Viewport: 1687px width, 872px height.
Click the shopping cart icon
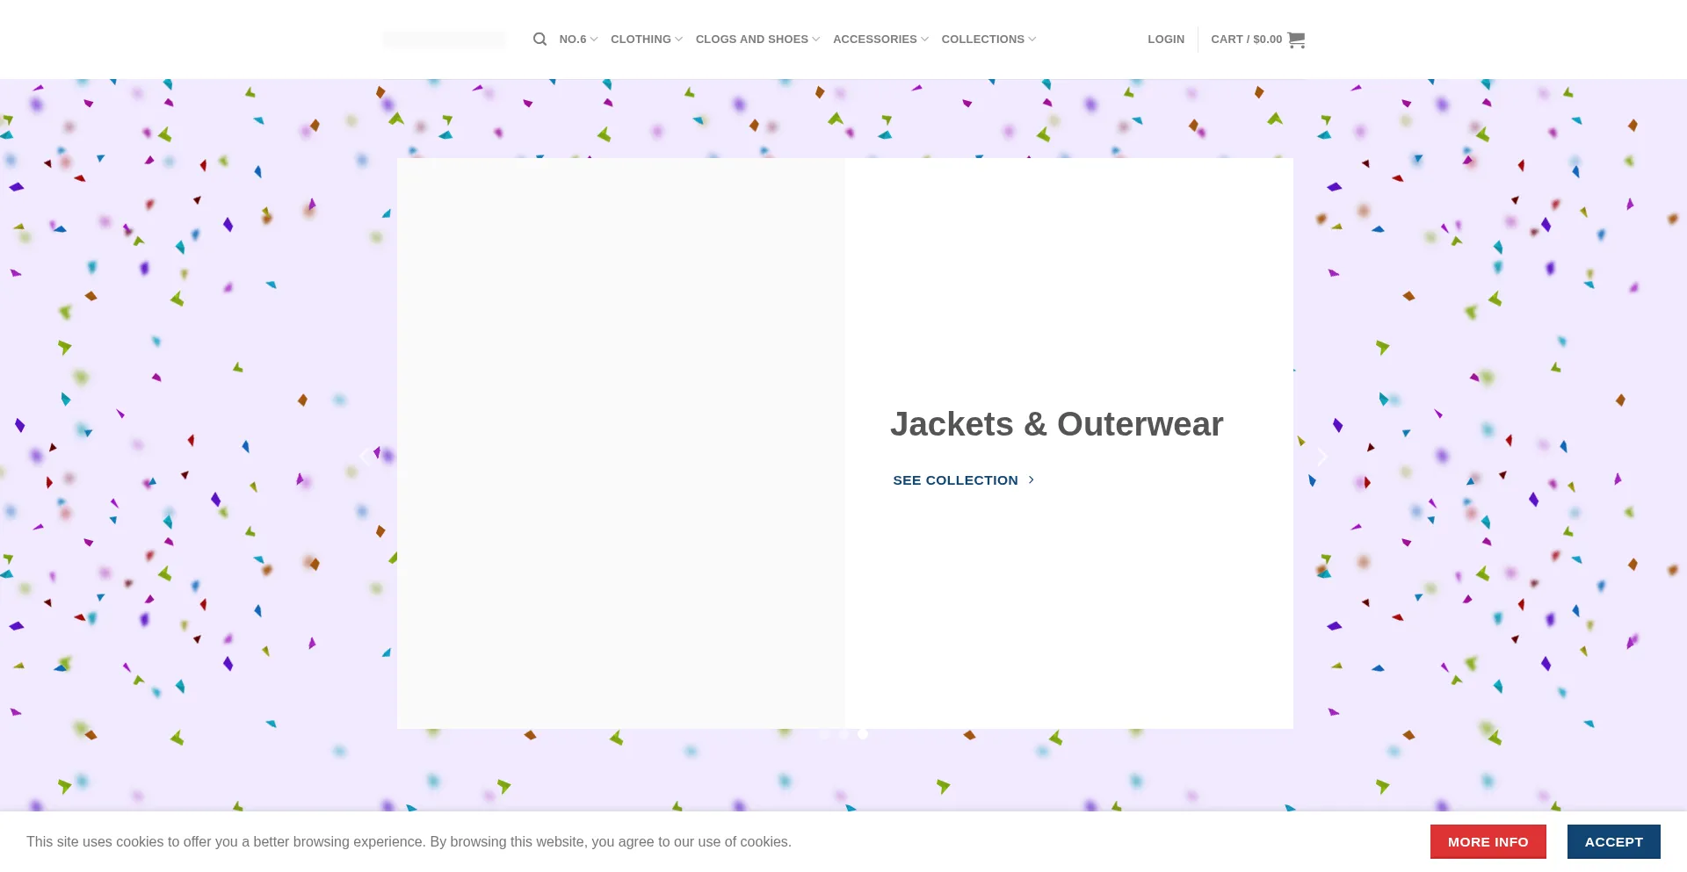(x=1296, y=40)
